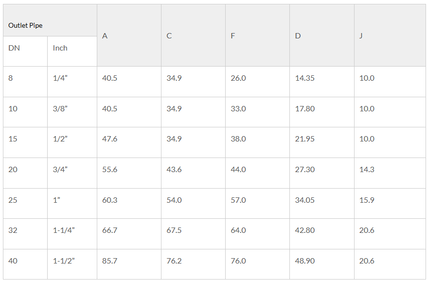Click column header D
The width and height of the screenshot is (427, 281).
pos(322,35)
